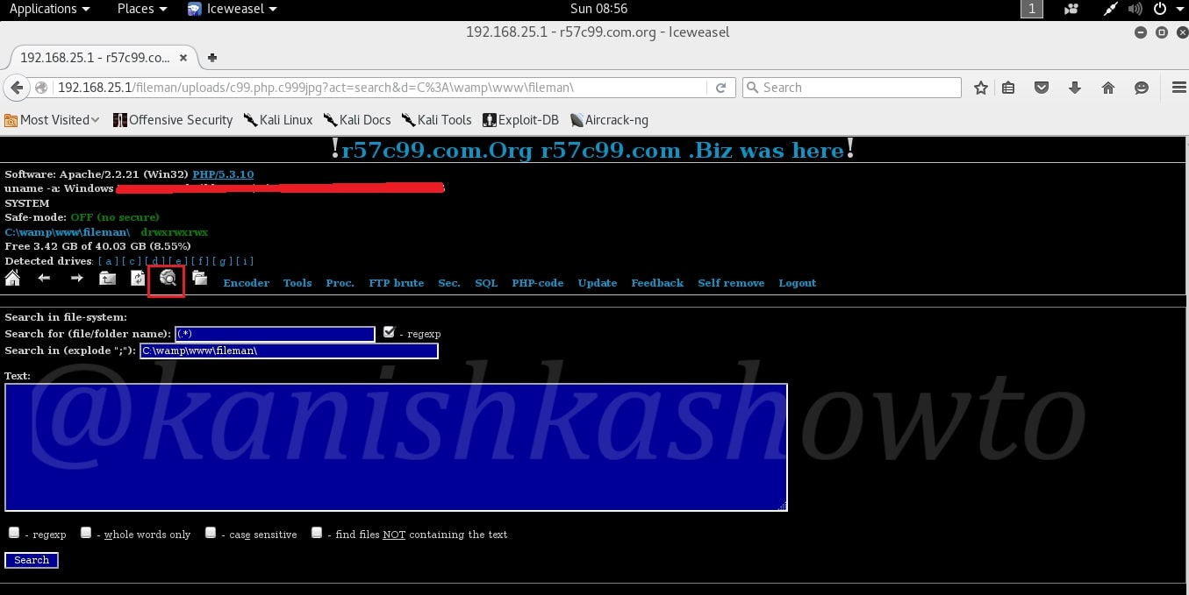Open a new tab with the plus button
Image resolution: width=1189 pixels, height=595 pixels.
211,58
